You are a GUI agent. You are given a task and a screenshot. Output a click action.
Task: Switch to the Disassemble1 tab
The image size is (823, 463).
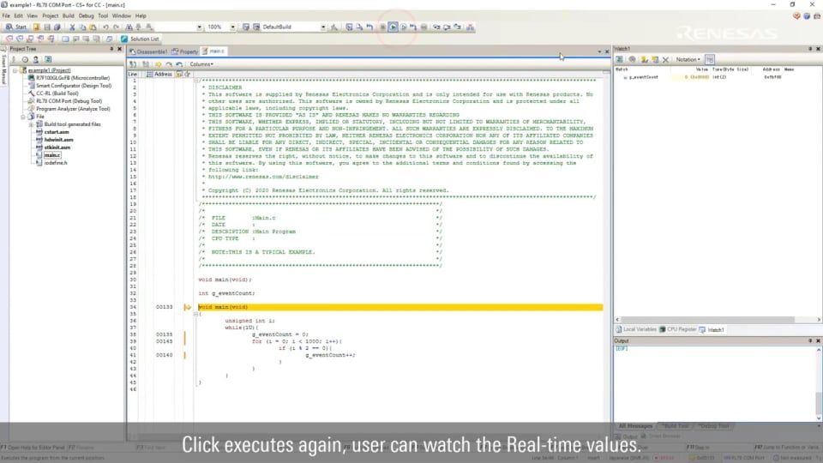[149, 51]
